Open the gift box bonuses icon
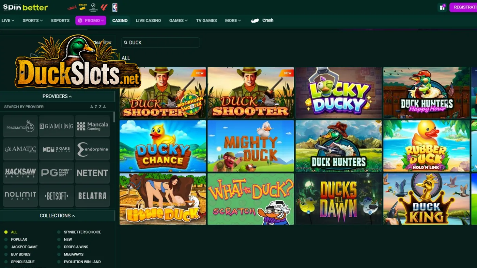477x268 pixels. pyautogui.click(x=442, y=7)
